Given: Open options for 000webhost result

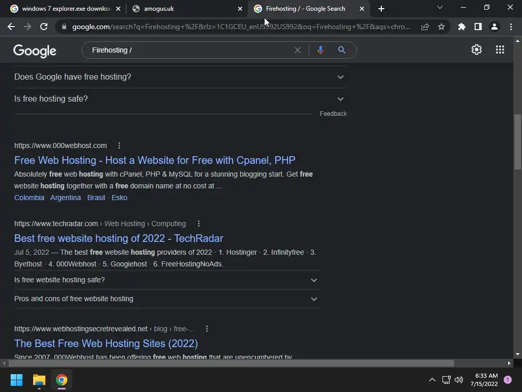Looking at the screenshot, I should (119, 145).
